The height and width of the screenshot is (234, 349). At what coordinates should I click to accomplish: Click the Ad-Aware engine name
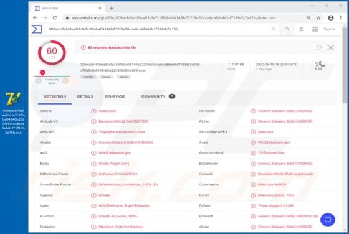[x=207, y=111]
